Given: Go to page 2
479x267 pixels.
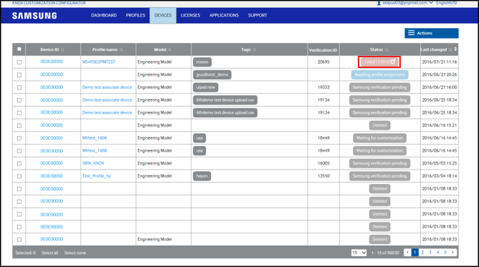Looking at the screenshot, I should pyautogui.click(x=422, y=253).
